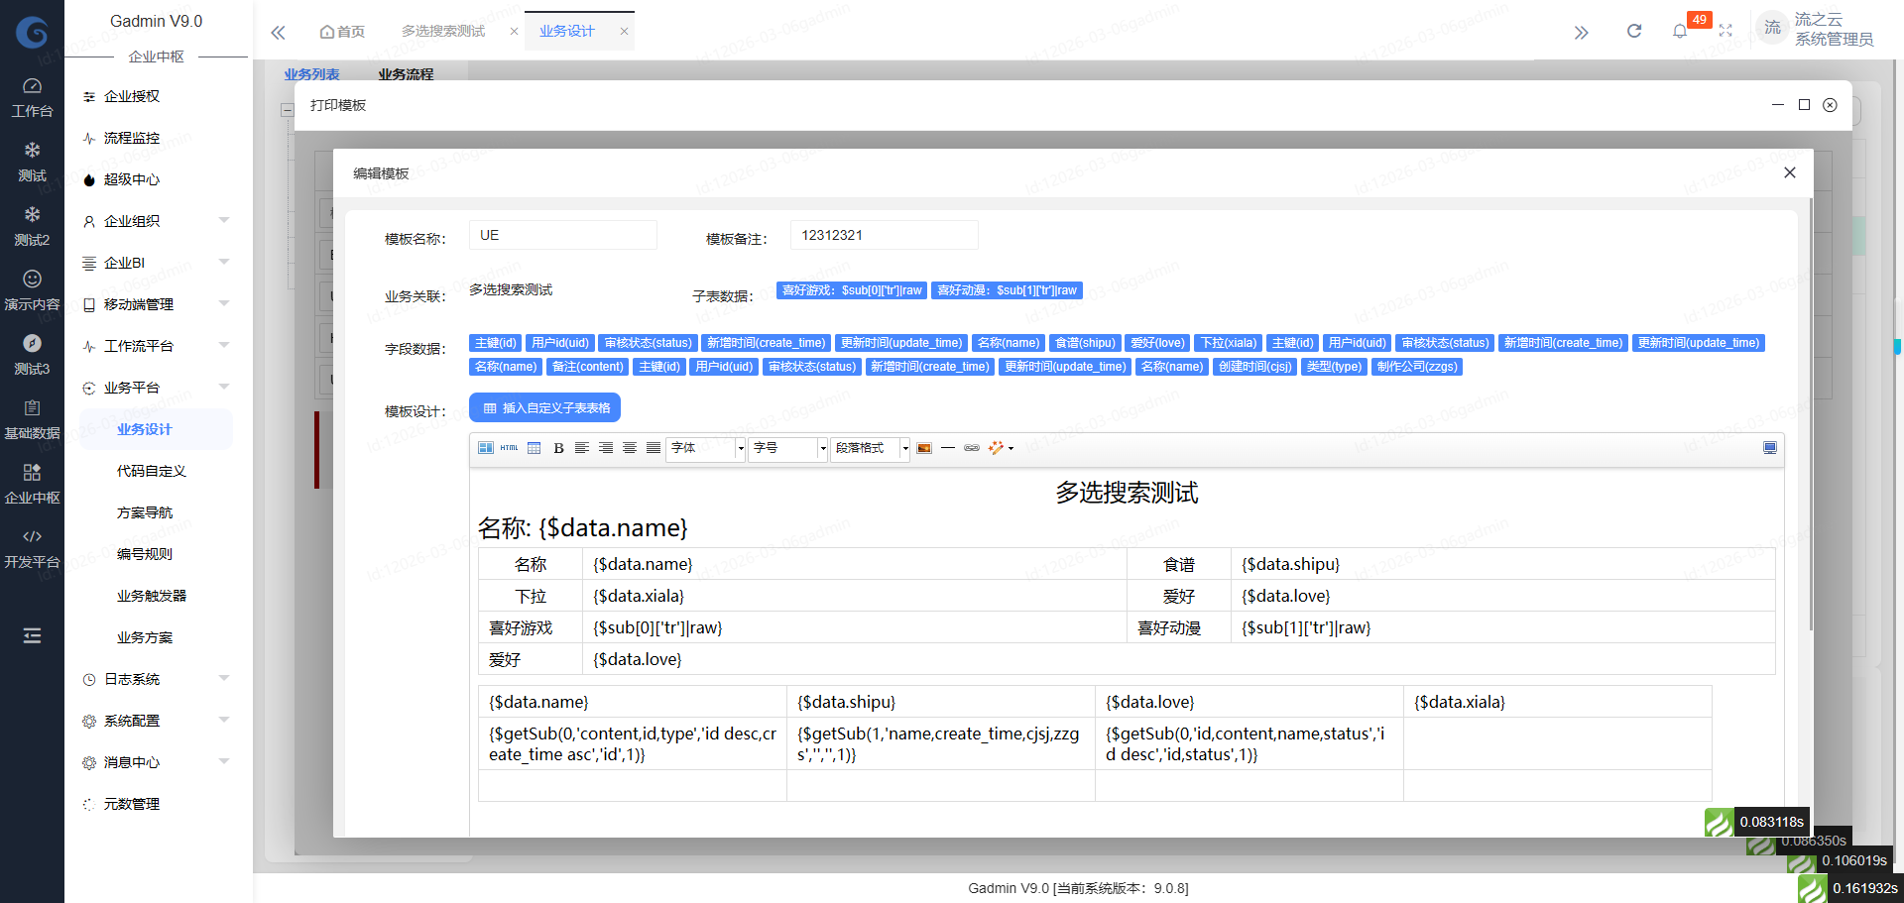Click the 插入自定义子表表格 button
The height and width of the screenshot is (903, 1904).
coord(543,406)
